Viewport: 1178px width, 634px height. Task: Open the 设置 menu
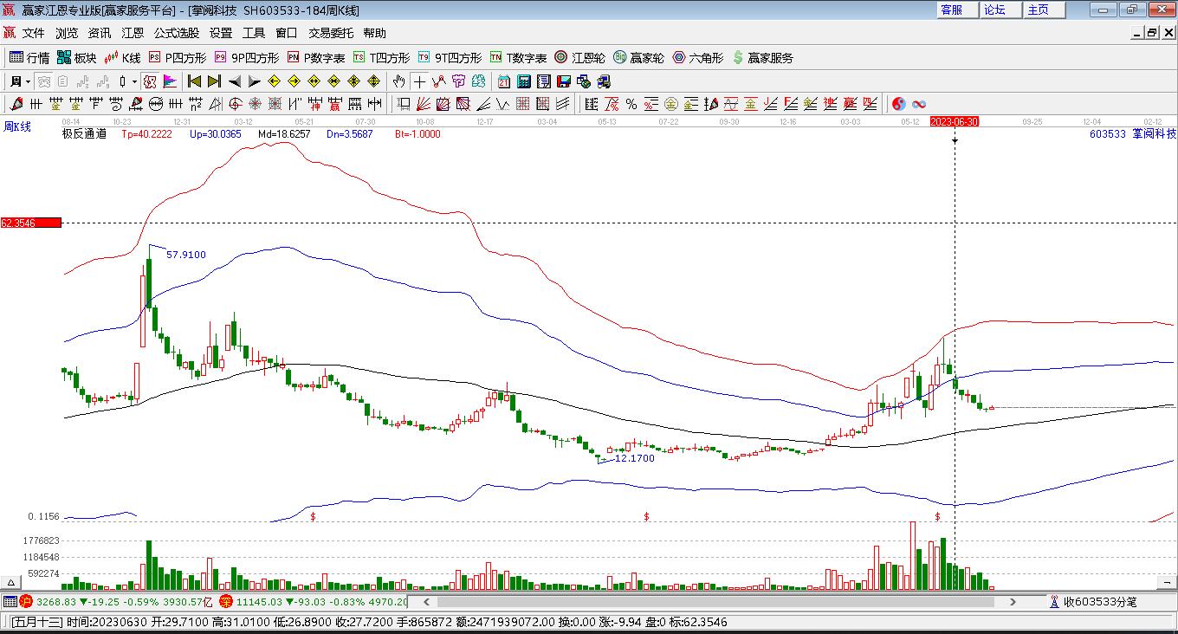[x=221, y=33]
